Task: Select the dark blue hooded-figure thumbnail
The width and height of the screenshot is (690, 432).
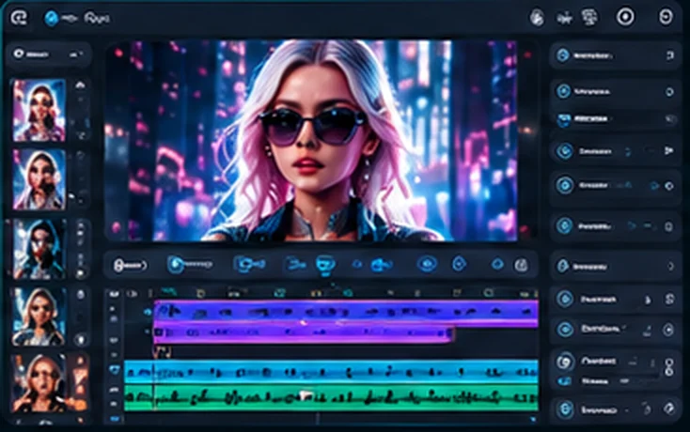Action: point(39,249)
